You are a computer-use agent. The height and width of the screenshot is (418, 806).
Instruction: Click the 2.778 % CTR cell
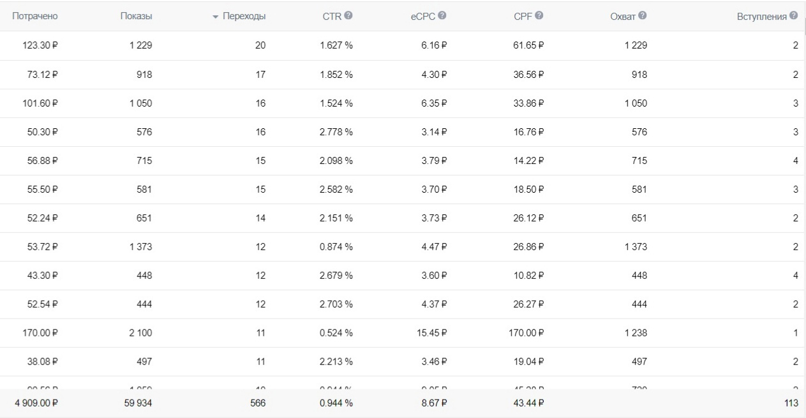click(x=336, y=131)
